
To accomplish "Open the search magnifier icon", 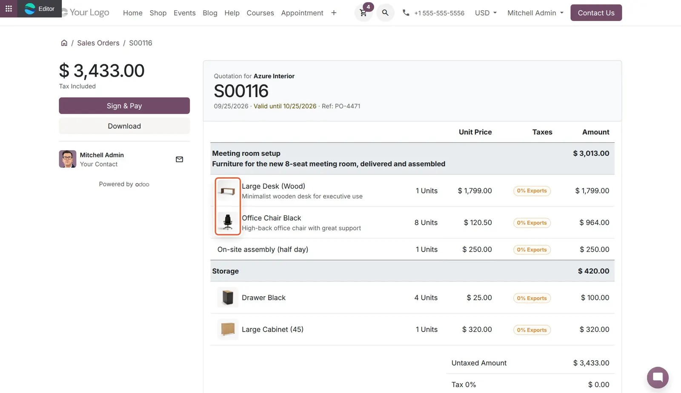I will 385,13.
